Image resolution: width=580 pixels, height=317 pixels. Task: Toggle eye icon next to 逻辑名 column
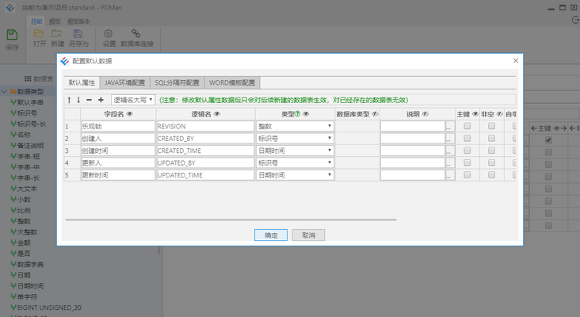point(217,114)
